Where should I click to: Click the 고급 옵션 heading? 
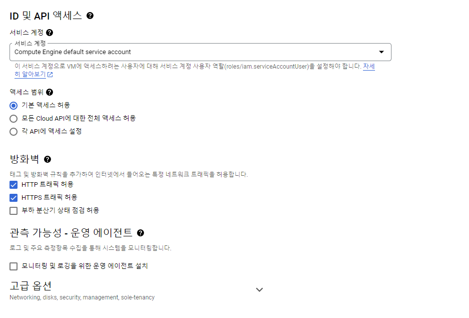click(30, 286)
